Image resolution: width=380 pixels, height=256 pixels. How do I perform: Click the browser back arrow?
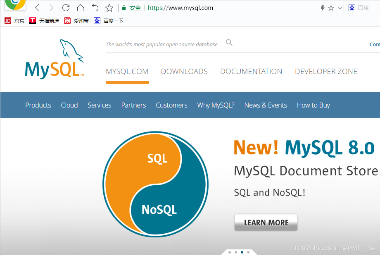tap(37, 8)
